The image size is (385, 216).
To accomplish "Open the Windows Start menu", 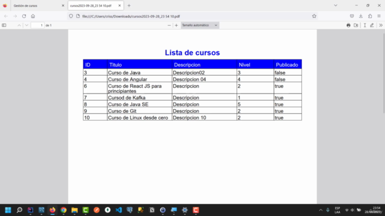I will 8,210.
